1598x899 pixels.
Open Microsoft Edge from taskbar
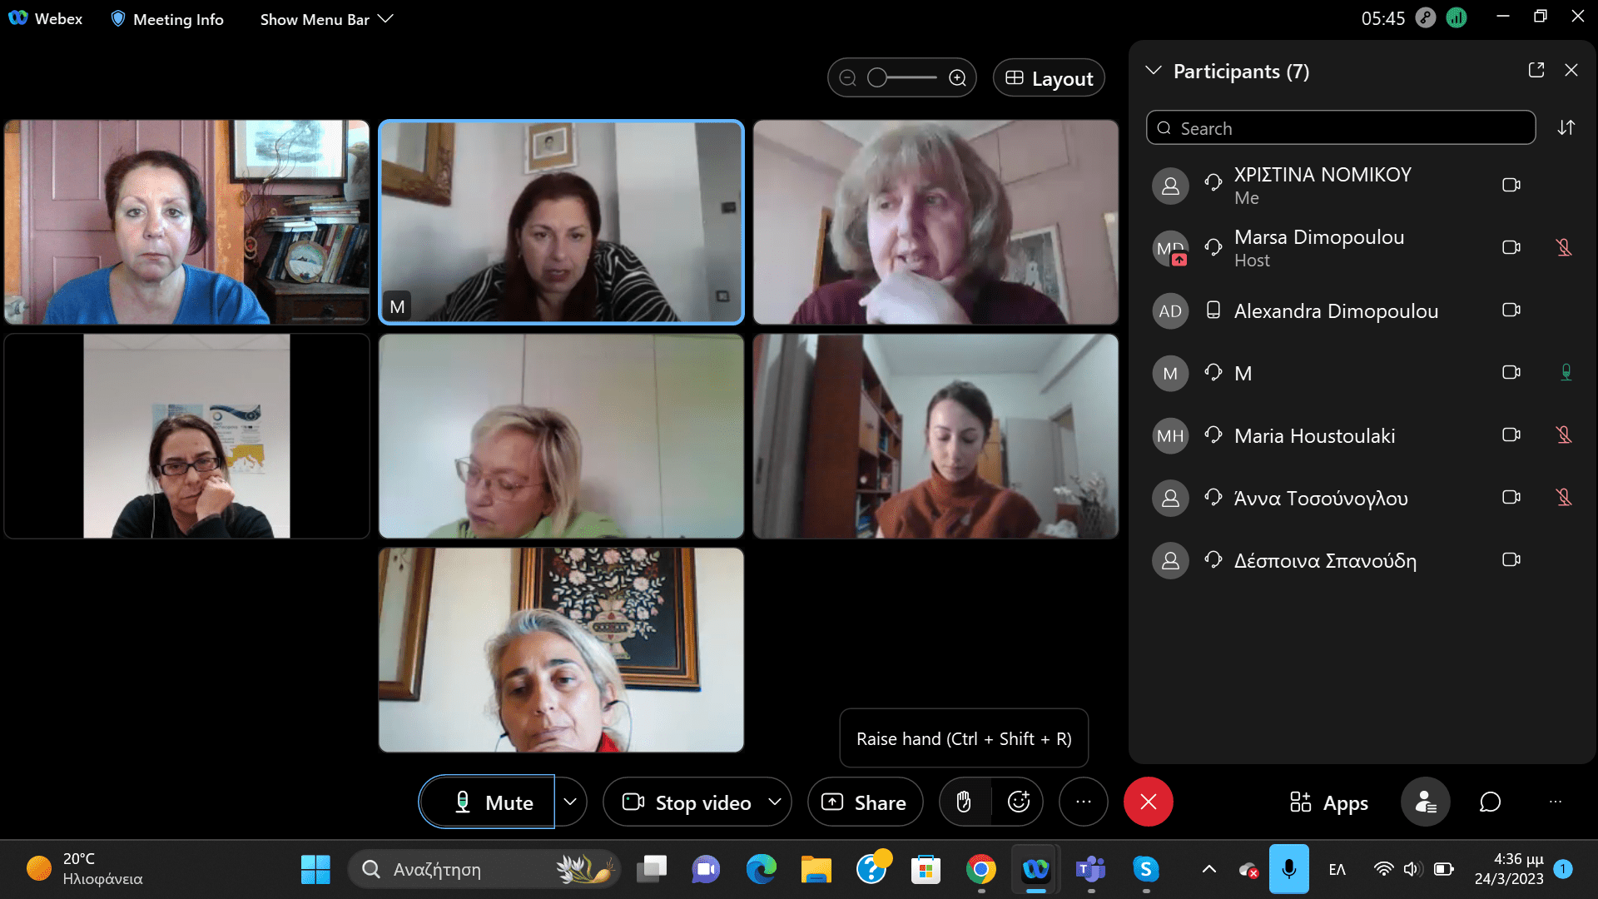[762, 869]
